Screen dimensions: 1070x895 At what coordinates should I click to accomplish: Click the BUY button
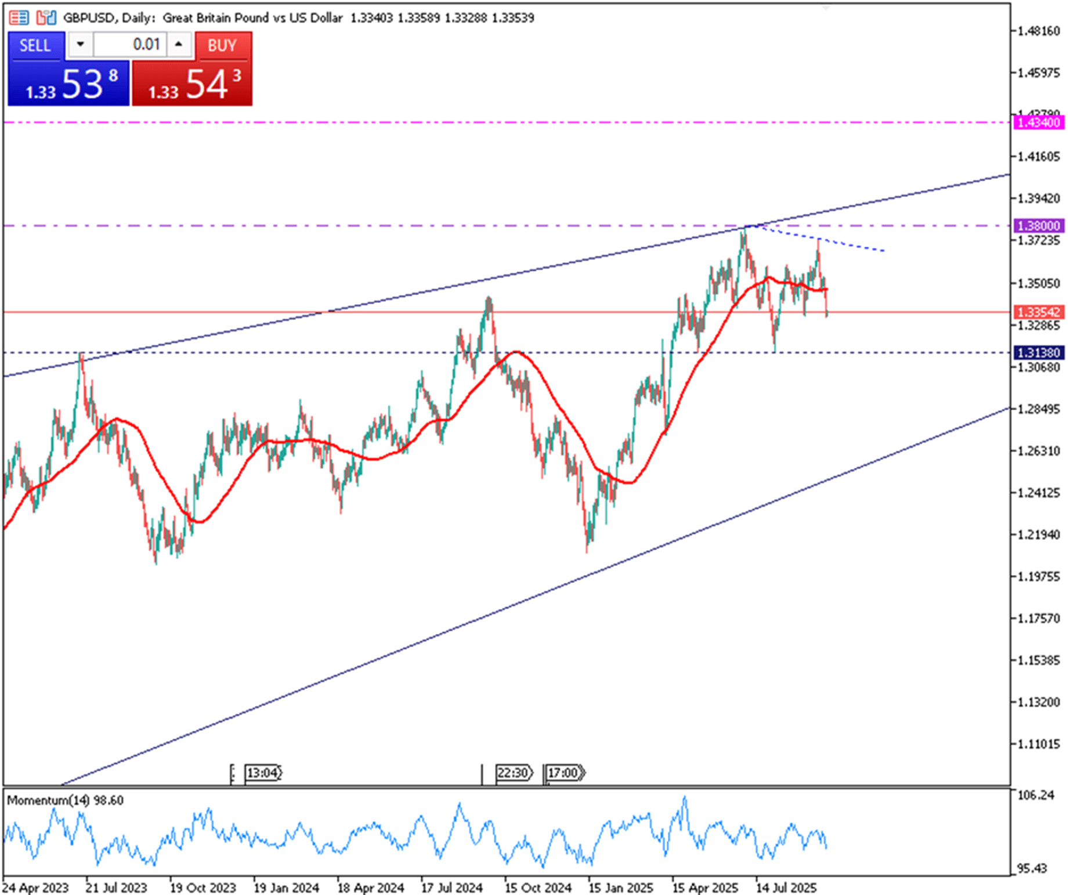222,46
